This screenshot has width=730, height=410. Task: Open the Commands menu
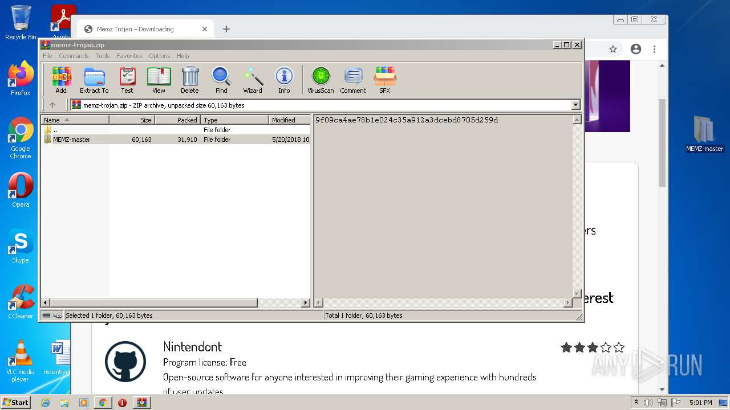click(74, 56)
